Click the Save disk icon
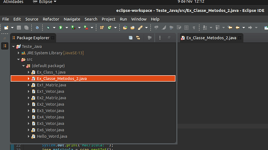 pos(19,28)
